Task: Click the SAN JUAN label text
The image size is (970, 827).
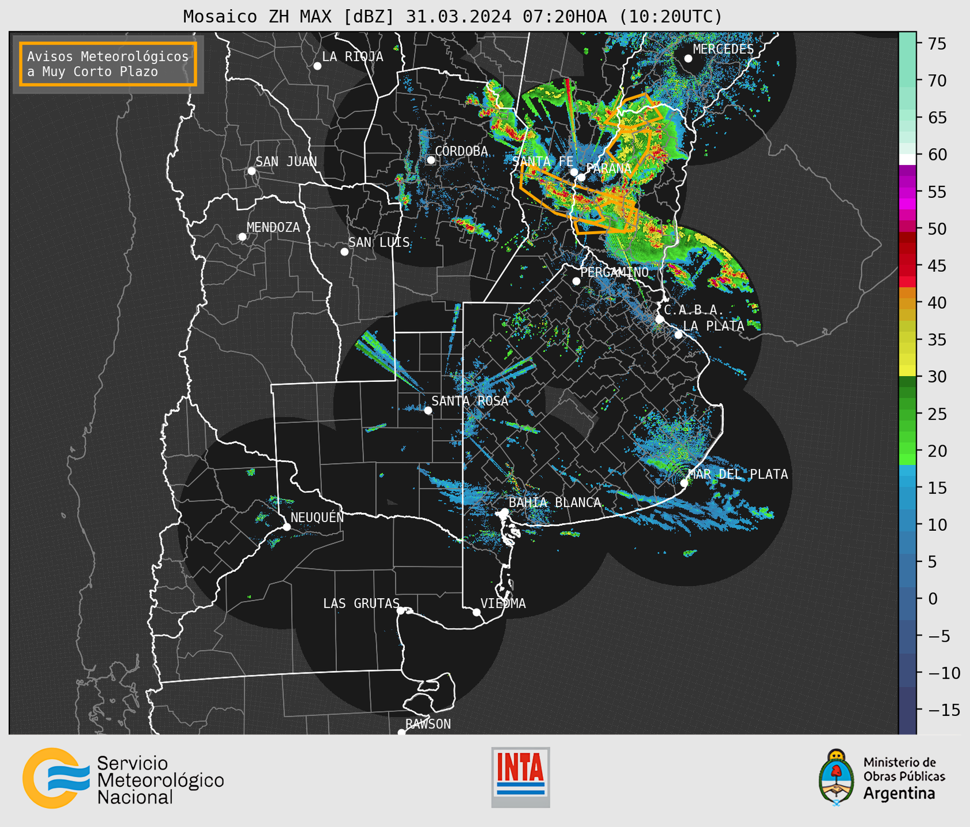Action: [286, 162]
